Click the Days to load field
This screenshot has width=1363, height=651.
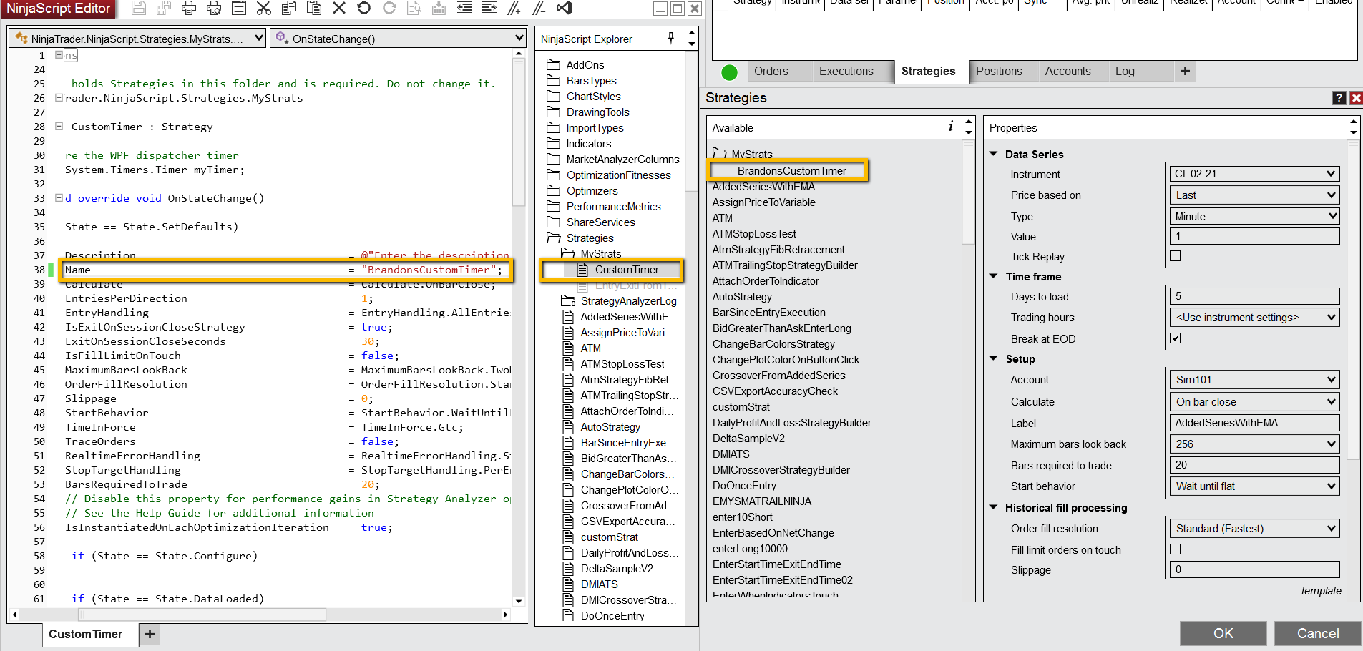click(1253, 296)
